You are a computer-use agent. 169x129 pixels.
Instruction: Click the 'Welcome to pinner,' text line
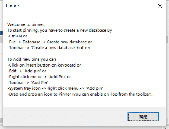26,24
